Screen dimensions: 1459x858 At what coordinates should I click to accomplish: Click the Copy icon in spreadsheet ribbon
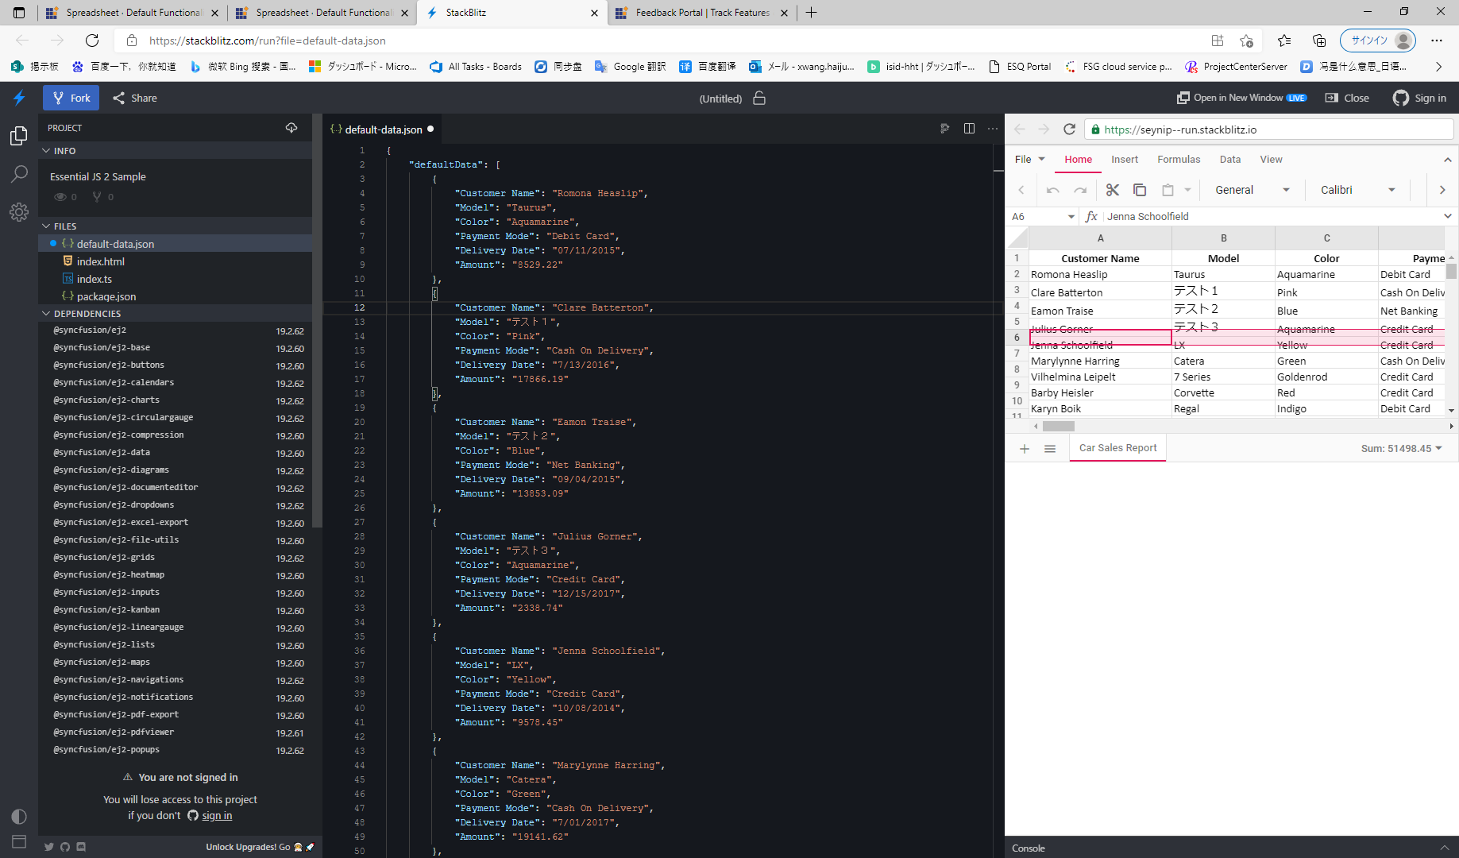(x=1140, y=190)
